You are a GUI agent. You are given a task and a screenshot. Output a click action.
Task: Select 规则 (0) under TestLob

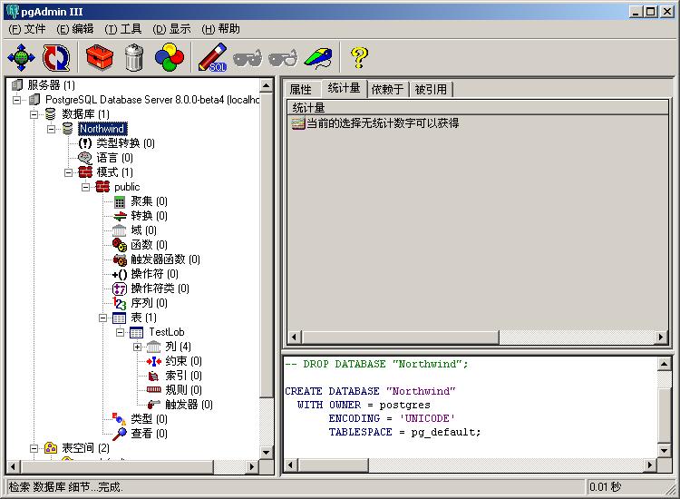[x=183, y=390]
